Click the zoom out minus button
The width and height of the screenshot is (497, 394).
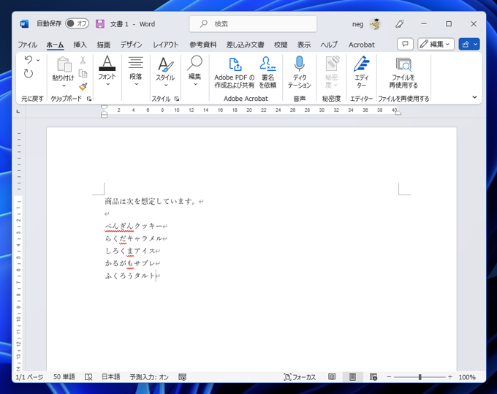pos(389,377)
